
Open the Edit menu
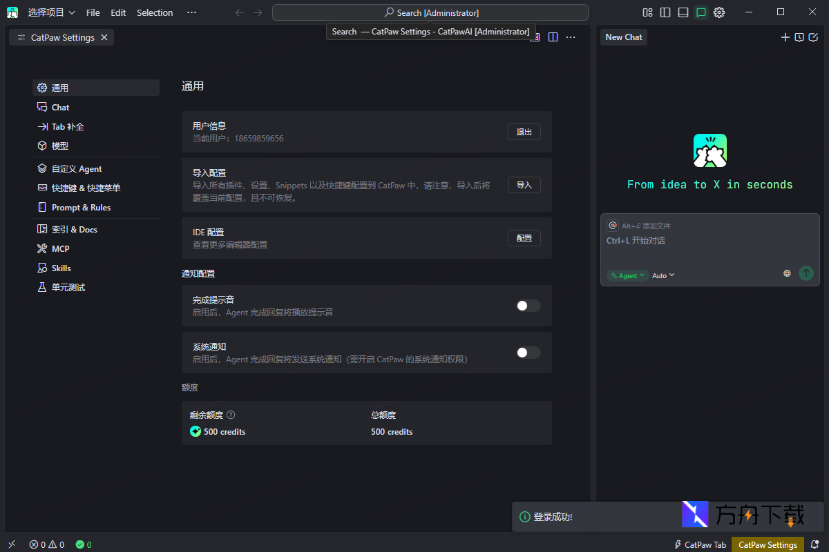[x=117, y=12]
